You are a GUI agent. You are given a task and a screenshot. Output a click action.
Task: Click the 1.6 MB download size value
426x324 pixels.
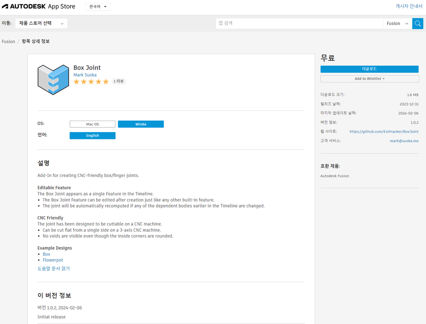click(413, 95)
